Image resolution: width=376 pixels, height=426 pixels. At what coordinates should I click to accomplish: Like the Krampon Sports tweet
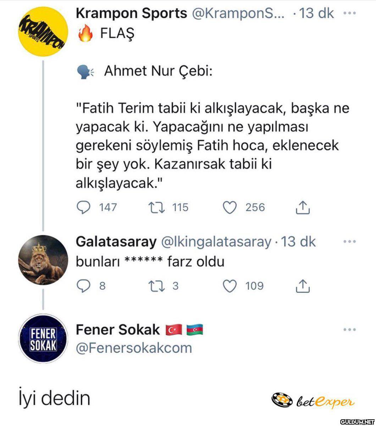pyautogui.click(x=230, y=208)
